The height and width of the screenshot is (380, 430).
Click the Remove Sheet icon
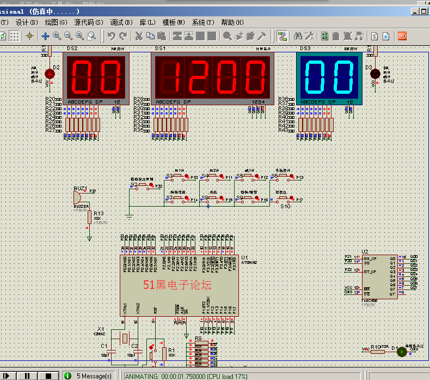coord(347,36)
